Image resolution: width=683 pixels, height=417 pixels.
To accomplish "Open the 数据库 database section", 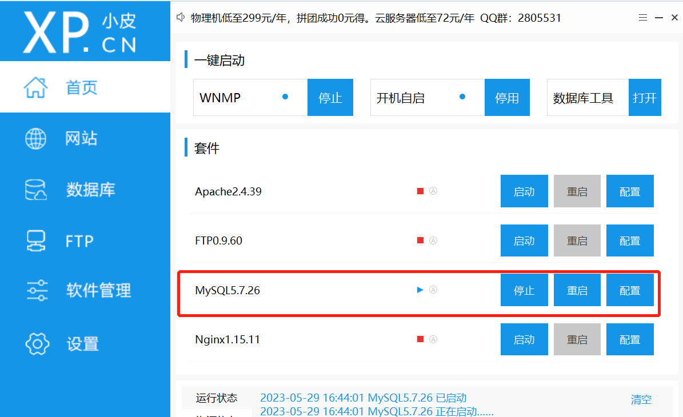I will tap(85, 190).
